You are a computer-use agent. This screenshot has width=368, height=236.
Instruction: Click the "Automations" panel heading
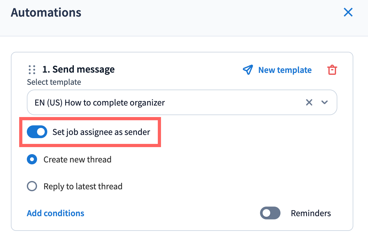coord(46,13)
